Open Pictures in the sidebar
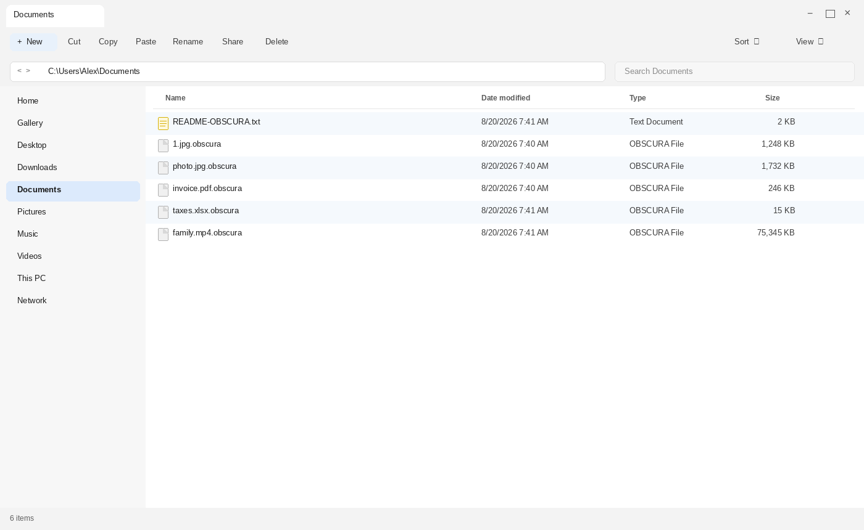The height and width of the screenshot is (530, 864). coord(73,212)
